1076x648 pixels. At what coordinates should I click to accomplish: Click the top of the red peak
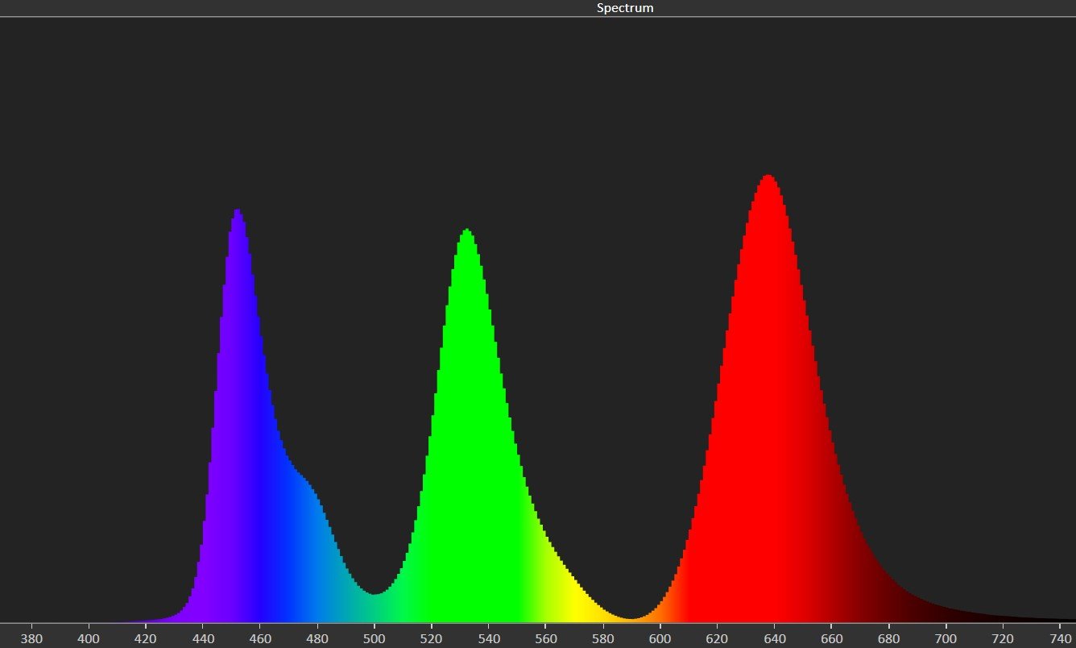[x=768, y=177]
